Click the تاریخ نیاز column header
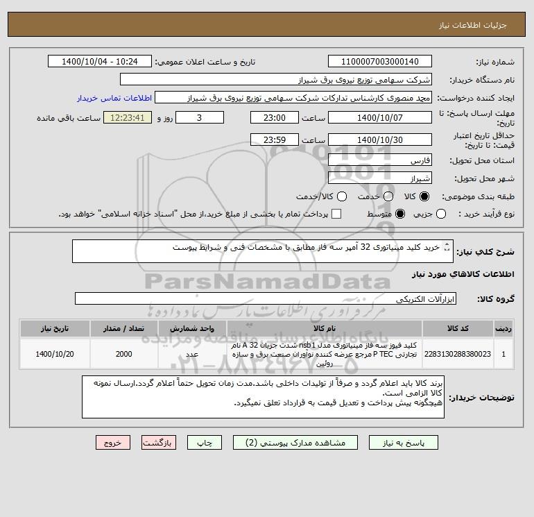The image size is (534, 517). coord(55,328)
